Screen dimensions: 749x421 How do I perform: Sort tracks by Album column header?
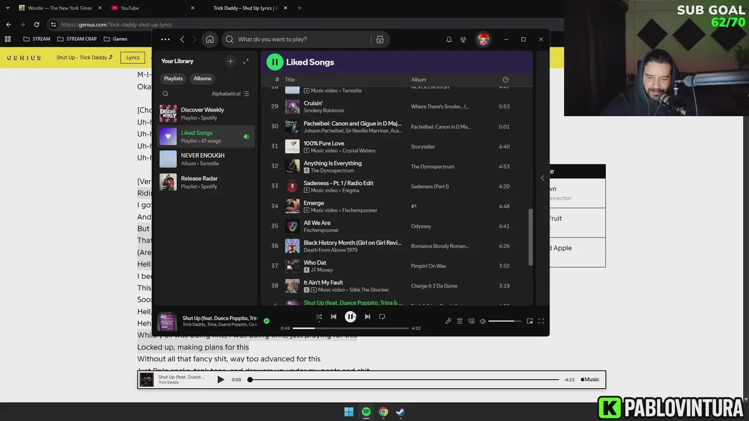coord(418,80)
